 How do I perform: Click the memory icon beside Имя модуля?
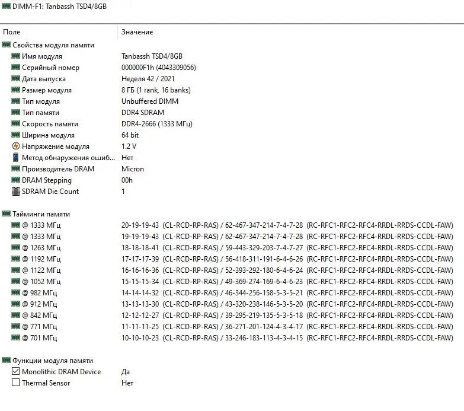(x=15, y=56)
